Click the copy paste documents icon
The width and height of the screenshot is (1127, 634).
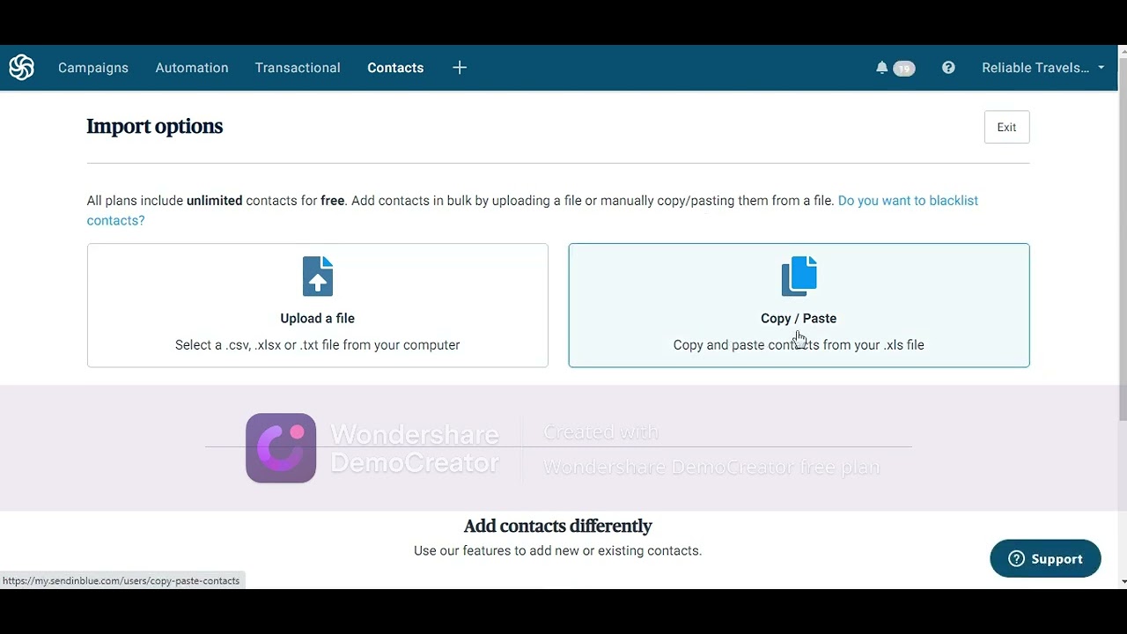799,276
